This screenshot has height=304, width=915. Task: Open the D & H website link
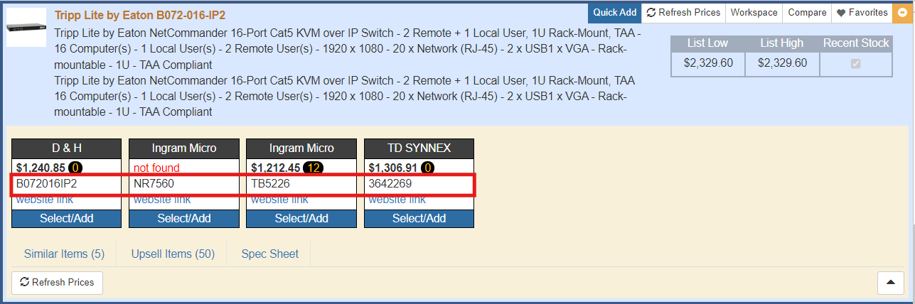[x=44, y=200]
